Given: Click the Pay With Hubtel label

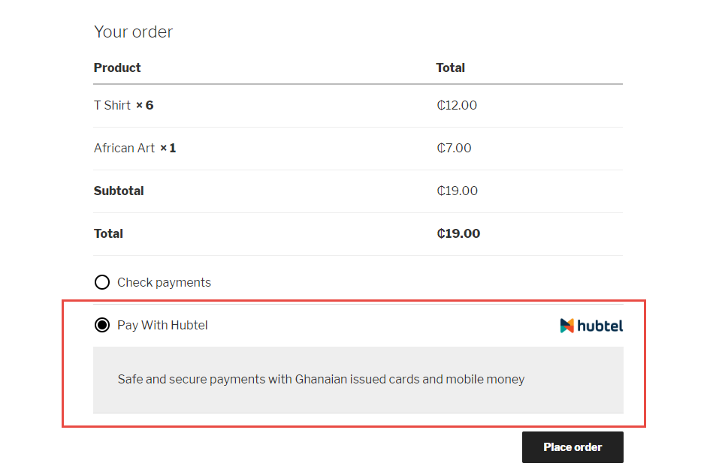Looking at the screenshot, I should (x=162, y=326).
